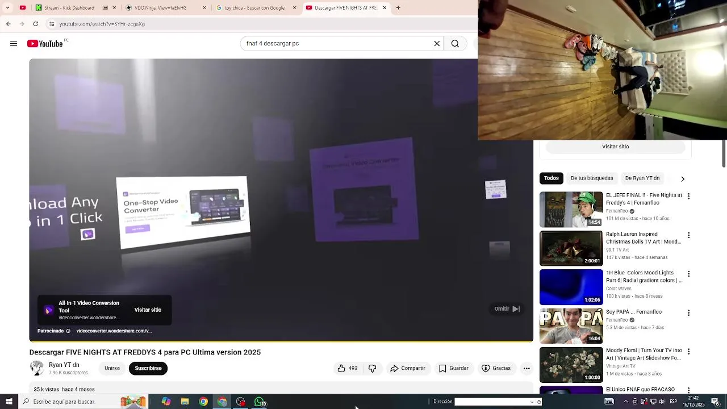Open File Explorer from the taskbar

coord(185,402)
